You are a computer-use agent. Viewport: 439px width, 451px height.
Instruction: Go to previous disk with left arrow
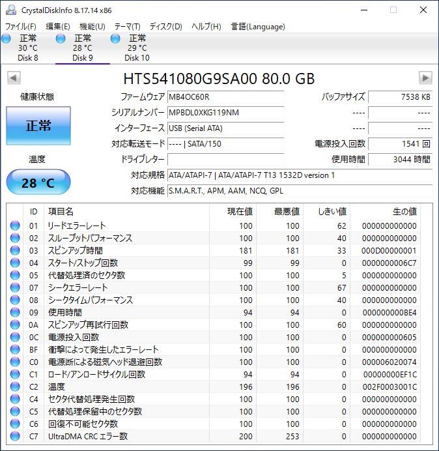pyautogui.click(x=14, y=78)
